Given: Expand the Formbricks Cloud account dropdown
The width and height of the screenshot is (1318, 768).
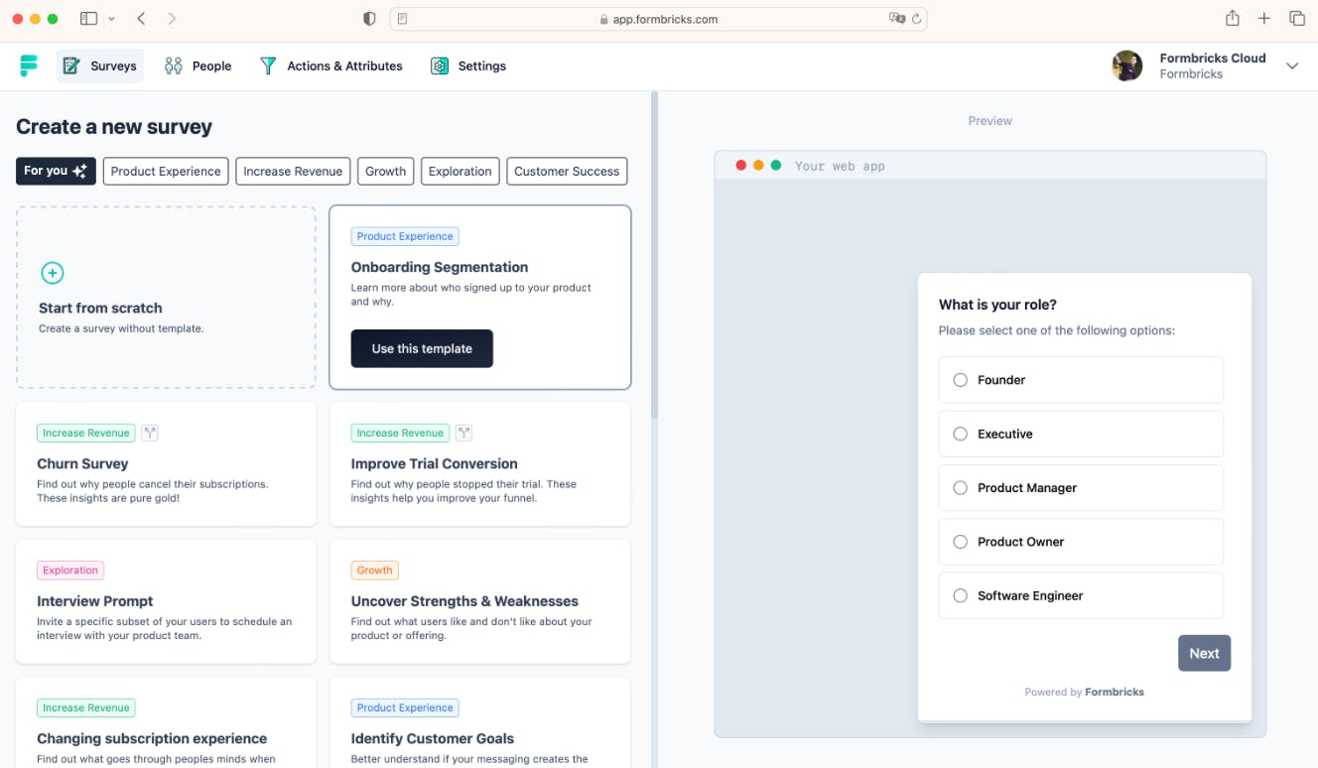Looking at the screenshot, I should pyautogui.click(x=1291, y=66).
